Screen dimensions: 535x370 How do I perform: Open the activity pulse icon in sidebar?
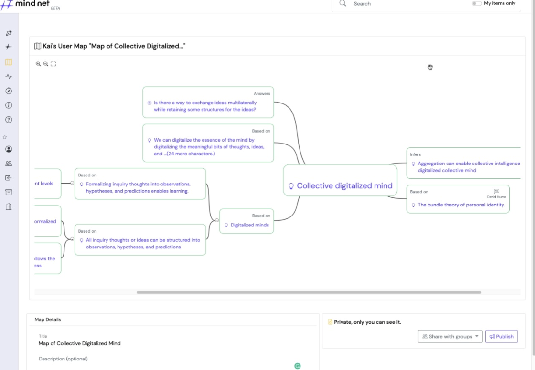click(9, 76)
